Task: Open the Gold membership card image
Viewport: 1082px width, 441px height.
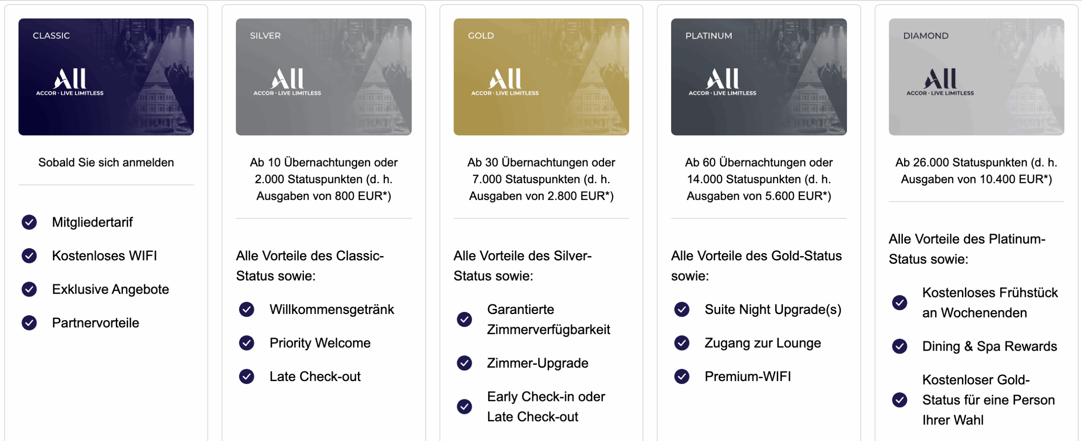Action: click(x=541, y=77)
